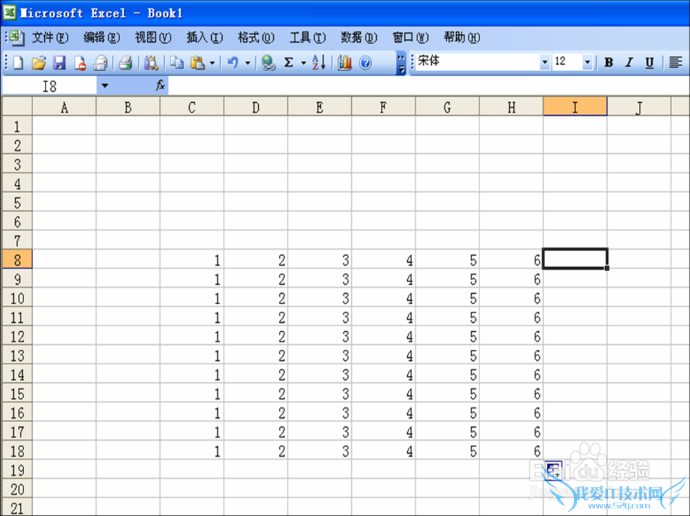This screenshot has width=690, height=516.
Task: Open the 帮助 (Help) menu
Action: [462, 38]
